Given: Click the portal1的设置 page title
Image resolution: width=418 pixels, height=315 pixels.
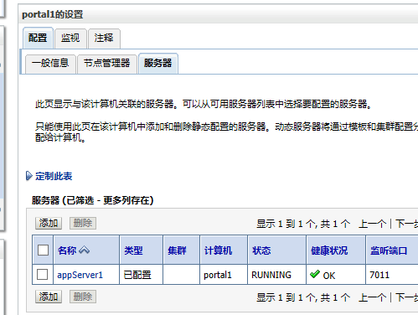Looking at the screenshot, I should coord(53,14).
